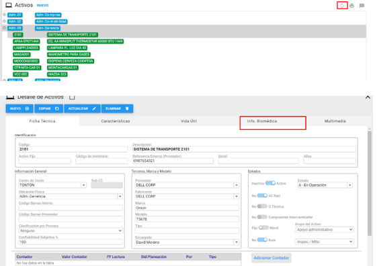Image resolution: width=377 pixels, height=266 pixels.
Task: Open the Centro de Costo dropdown
Action: (83, 185)
